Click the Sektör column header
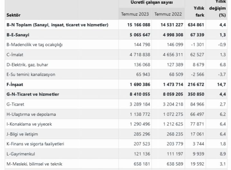Image resolution: width=231 pixels, height=170 pixels. (13, 15)
